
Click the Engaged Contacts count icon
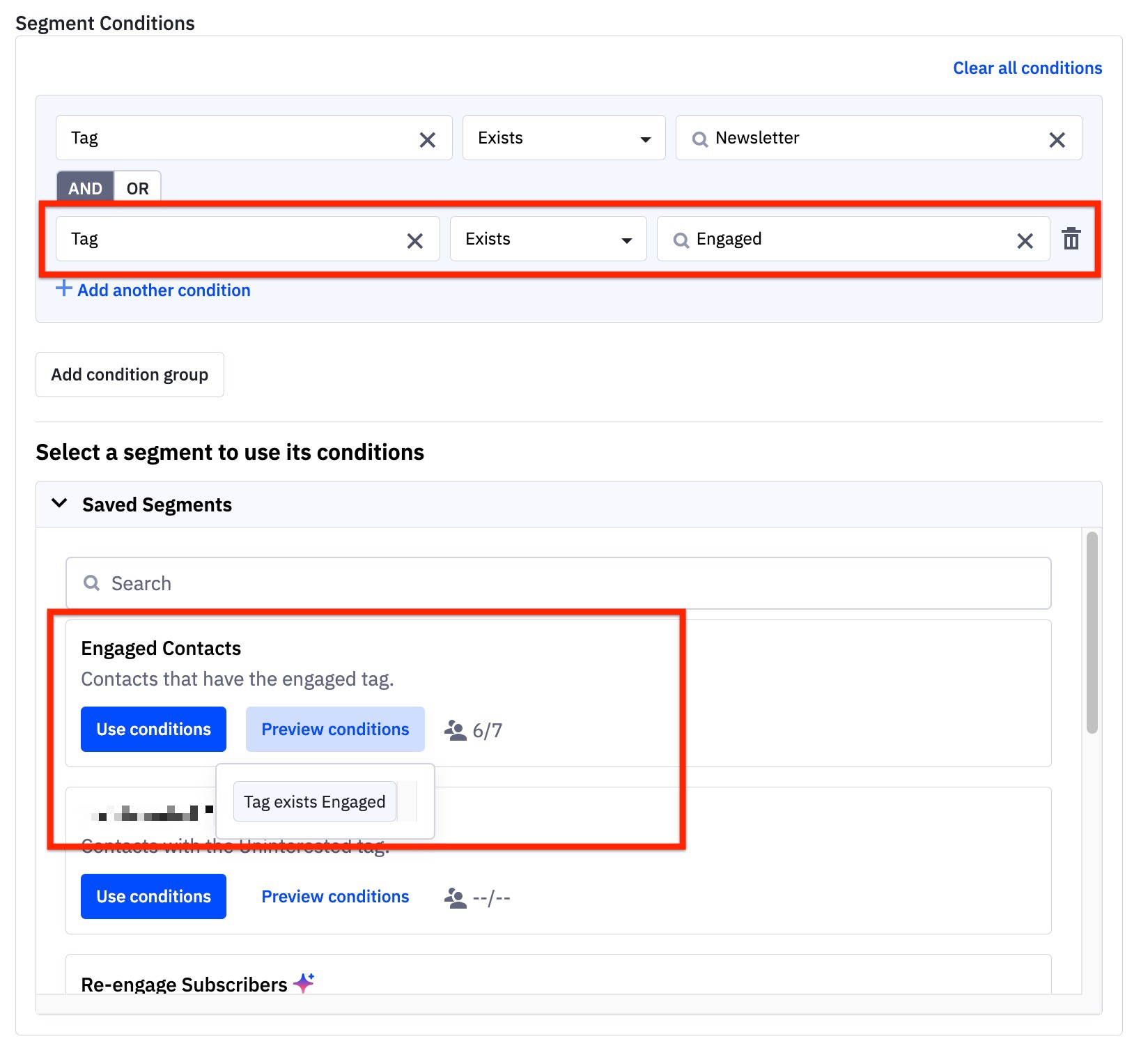455,730
